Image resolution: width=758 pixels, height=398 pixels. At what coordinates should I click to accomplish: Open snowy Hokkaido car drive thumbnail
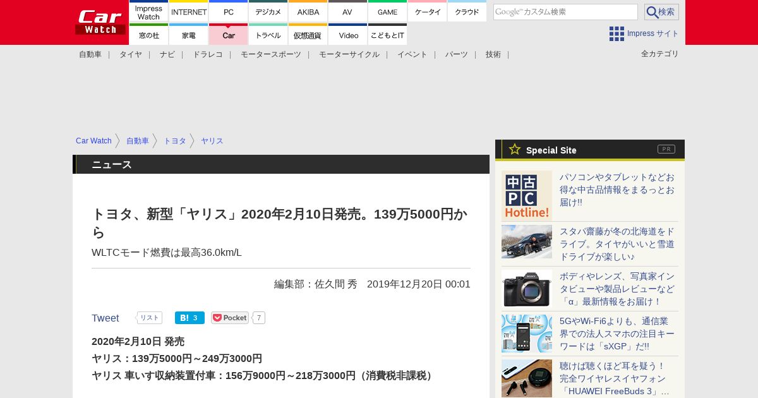[x=527, y=241]
